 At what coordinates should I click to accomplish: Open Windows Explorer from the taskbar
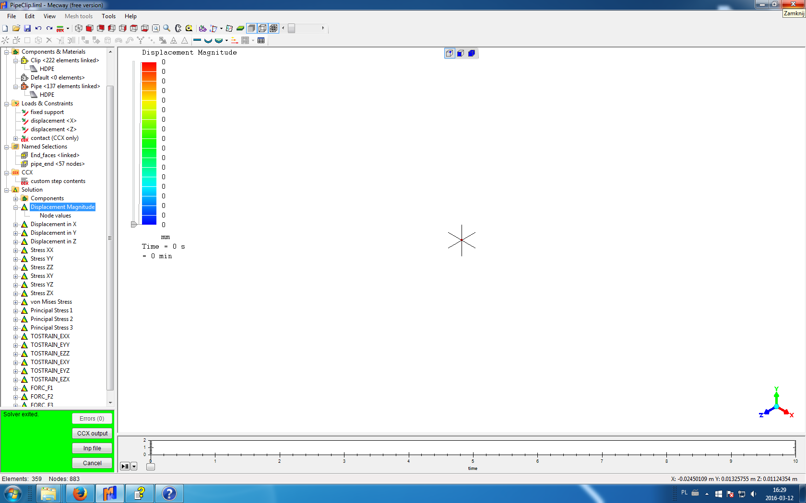point(48,493)
